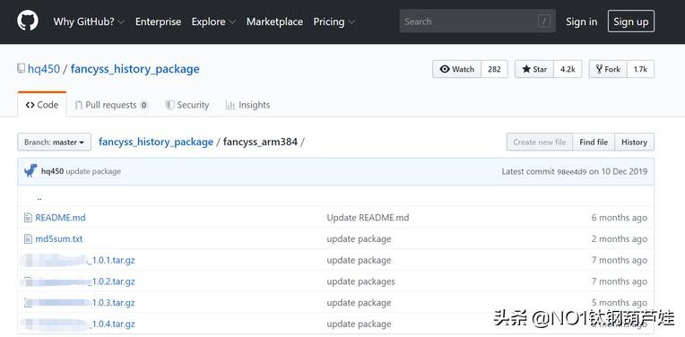Click the '6 months ago' timestamp
The width and height of the screenshot is (685, 337).
[x=620, y=218]
